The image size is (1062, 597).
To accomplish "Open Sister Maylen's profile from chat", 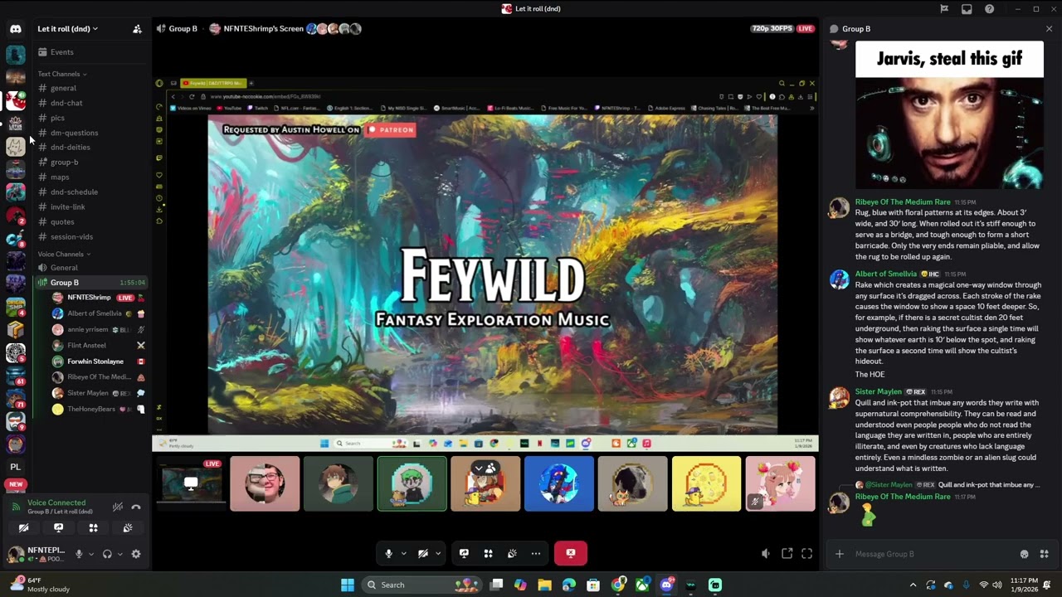I will point(878,392).
